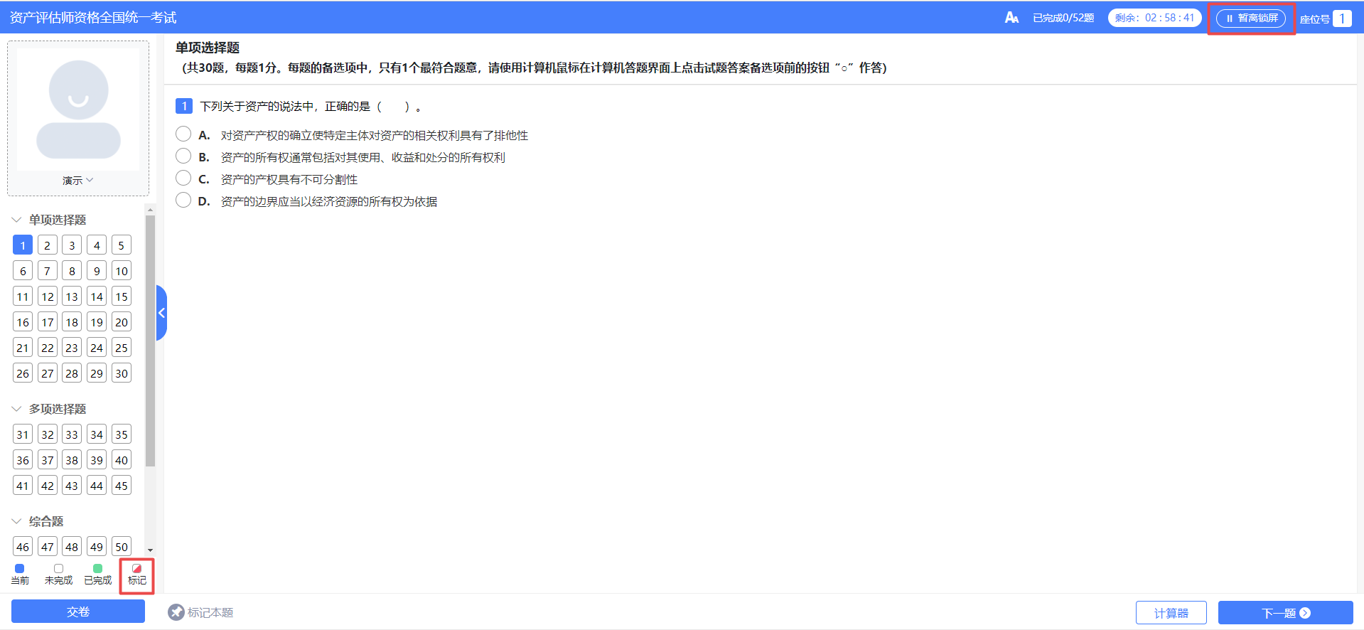
Task: Select answer option B radio button
Action: click(x=183, y=156)
